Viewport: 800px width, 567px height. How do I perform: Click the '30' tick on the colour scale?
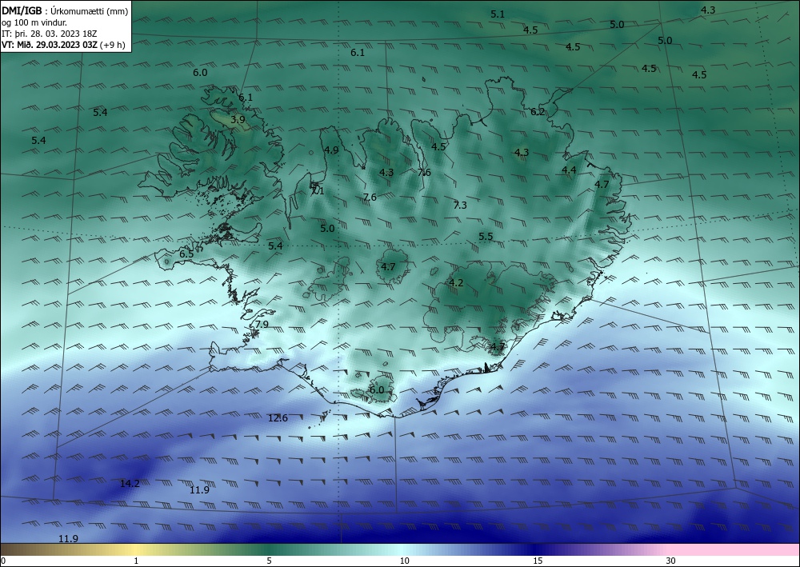[x=670, y=561]
